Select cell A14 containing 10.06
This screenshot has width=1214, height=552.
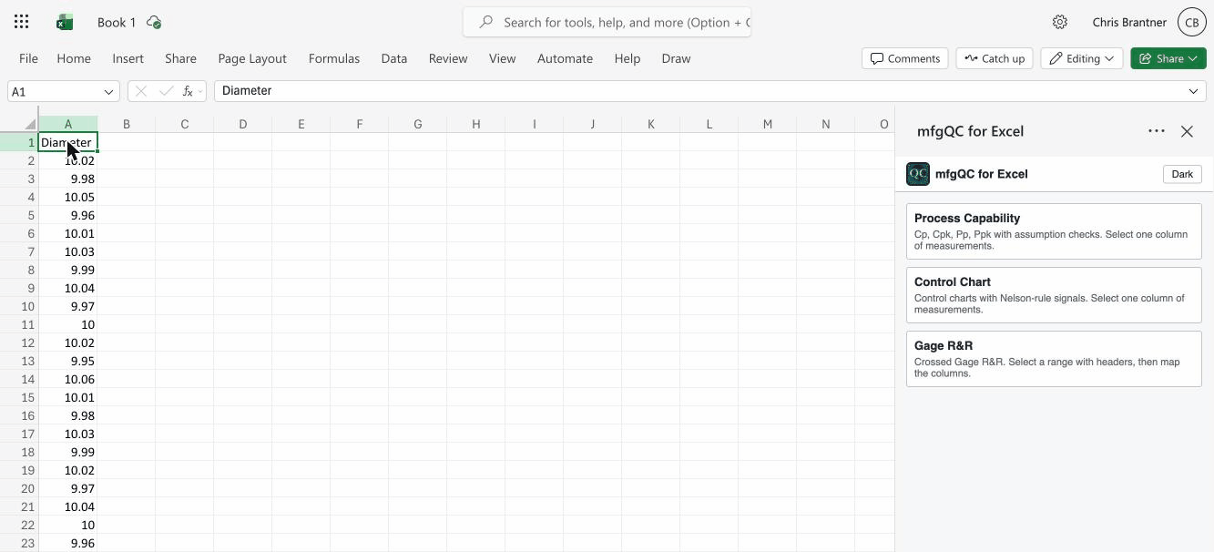tap(68, 379)
